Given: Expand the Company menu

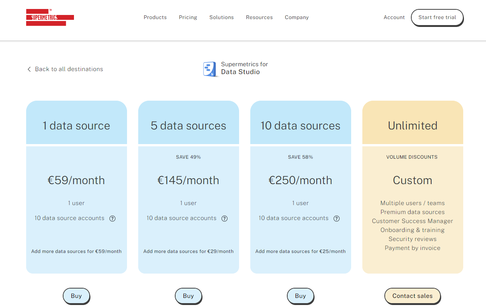Looking at the screenshot, I should pos(297,17).
